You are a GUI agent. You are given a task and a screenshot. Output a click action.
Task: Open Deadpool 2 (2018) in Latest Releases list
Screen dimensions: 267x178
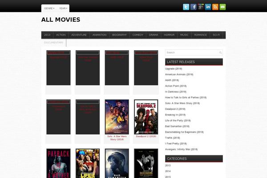[x=175, y=109]
